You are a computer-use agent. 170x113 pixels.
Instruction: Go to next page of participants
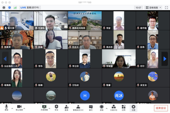click(165, 59)
